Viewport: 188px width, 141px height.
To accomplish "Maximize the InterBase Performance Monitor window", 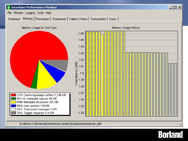I will 174,7.
